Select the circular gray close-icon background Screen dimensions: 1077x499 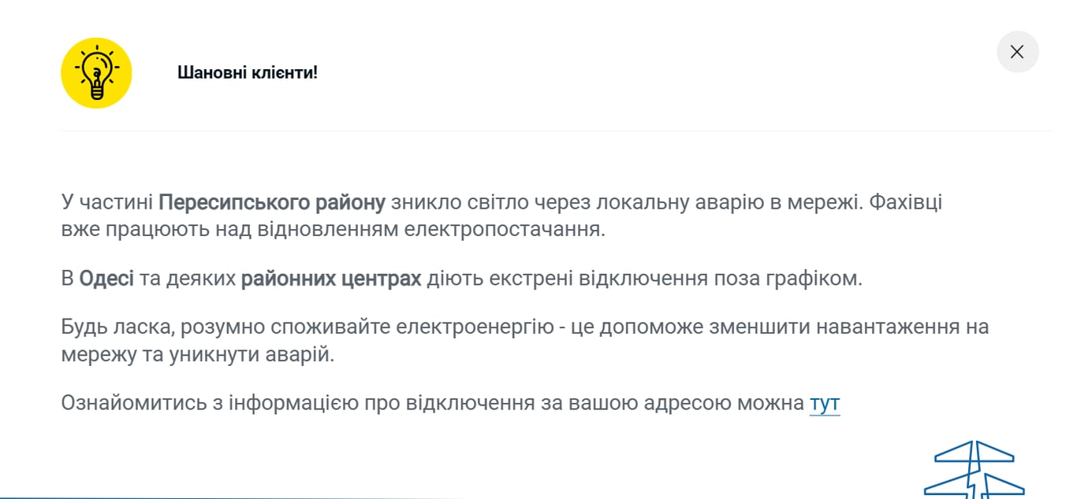1017,51
